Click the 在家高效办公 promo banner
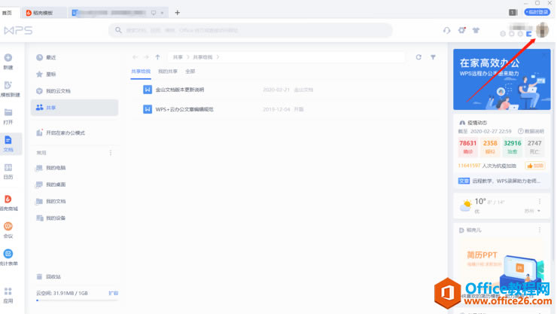 [x=502, y=79]
